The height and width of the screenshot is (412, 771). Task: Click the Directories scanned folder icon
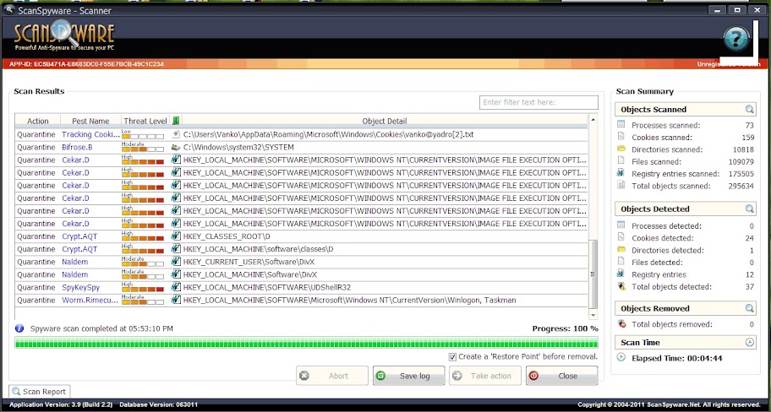(621, 149)
